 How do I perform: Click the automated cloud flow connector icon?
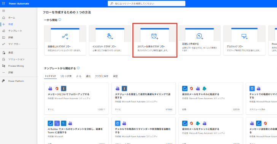pos(65,36)
